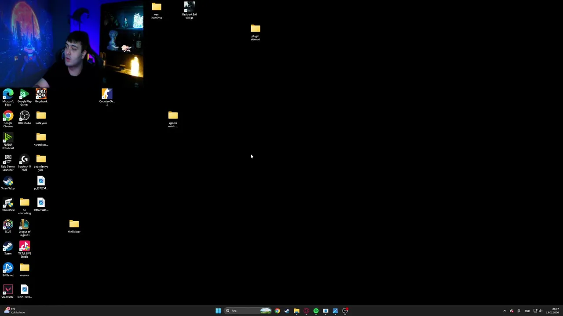The height and width of the screenshot is (316, 563).
Task: Select the hardtekses folder on desktop
Action: point(41,140)
